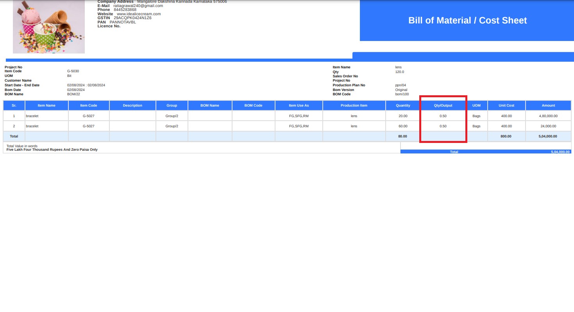
Task: Select amount 24,000.00
Action: pyautogui.click(x=548, y=126)
